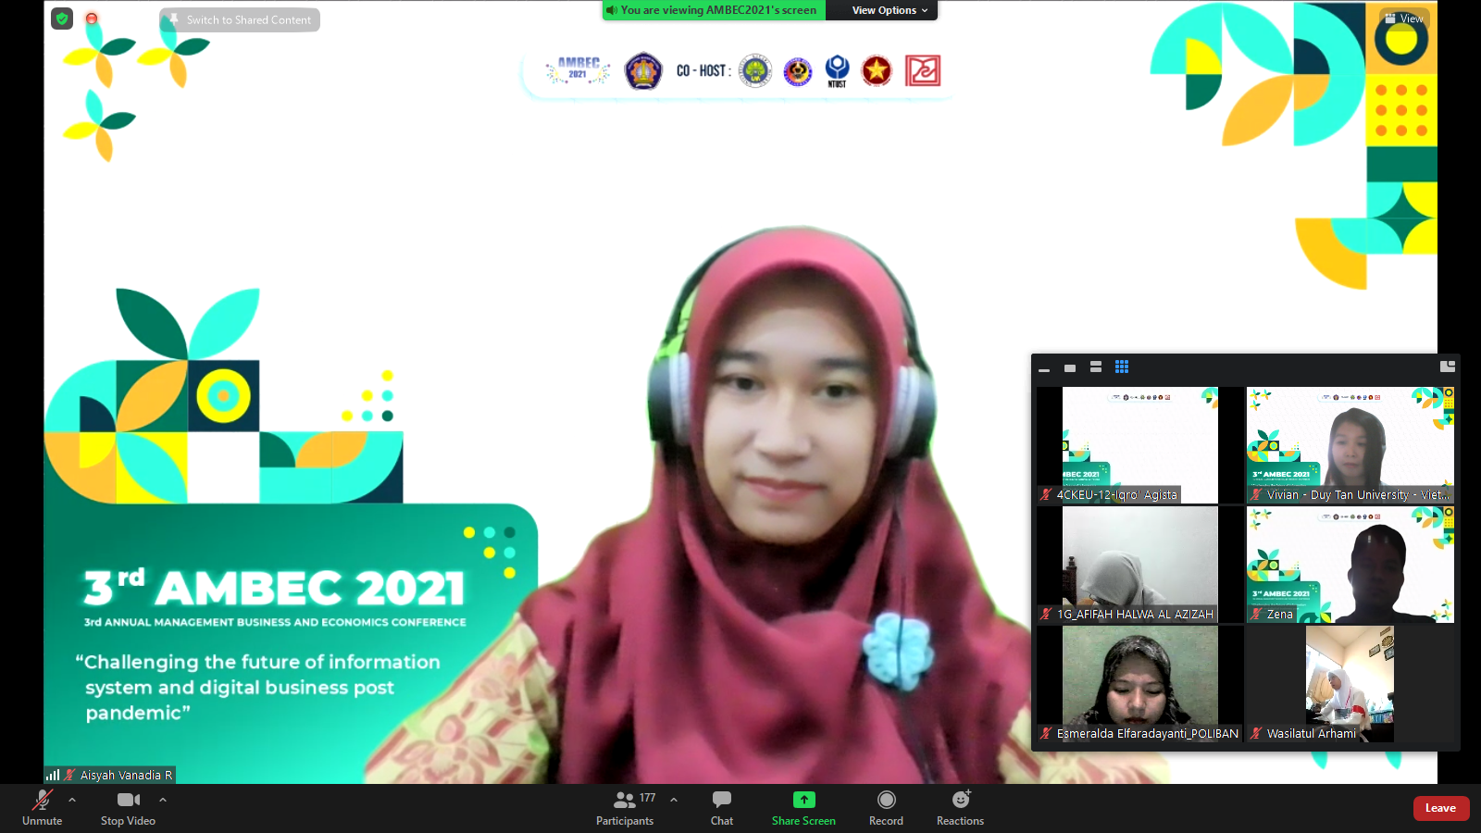Image resolution: width=1481 pixels, height=833 pixels.
Task: Open the Reactions menu
Action: point(960,807)
